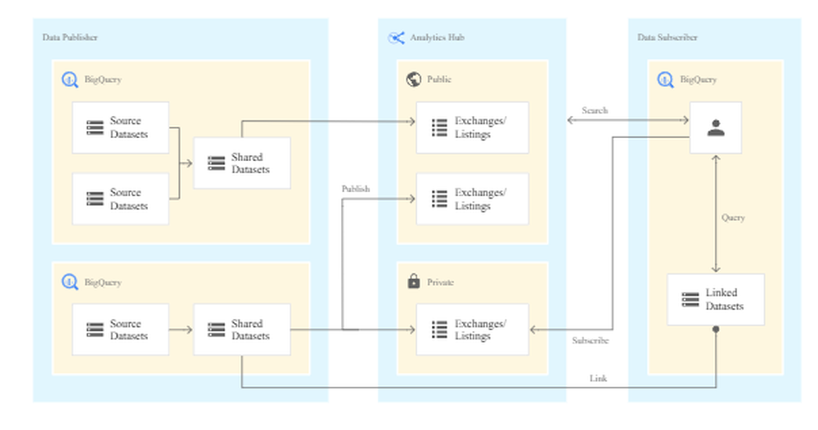
Task: Click the BigQuery label in Data Subscriber
Action: tap(698, 80)
